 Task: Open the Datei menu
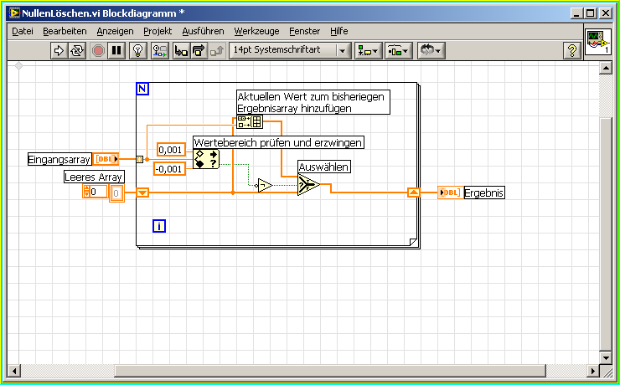coord(23,31)
